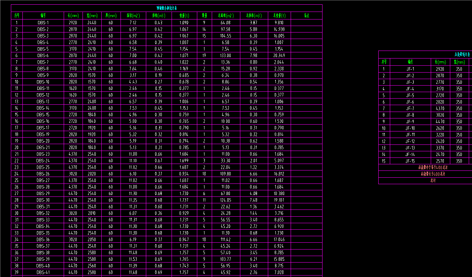Image resolution: width=472 pixels, height=277 pixels.
Task: Click total weight value 16.812
Action: (x=279, y=174)
